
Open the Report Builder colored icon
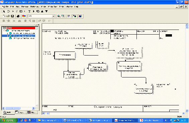pos(24,16)
